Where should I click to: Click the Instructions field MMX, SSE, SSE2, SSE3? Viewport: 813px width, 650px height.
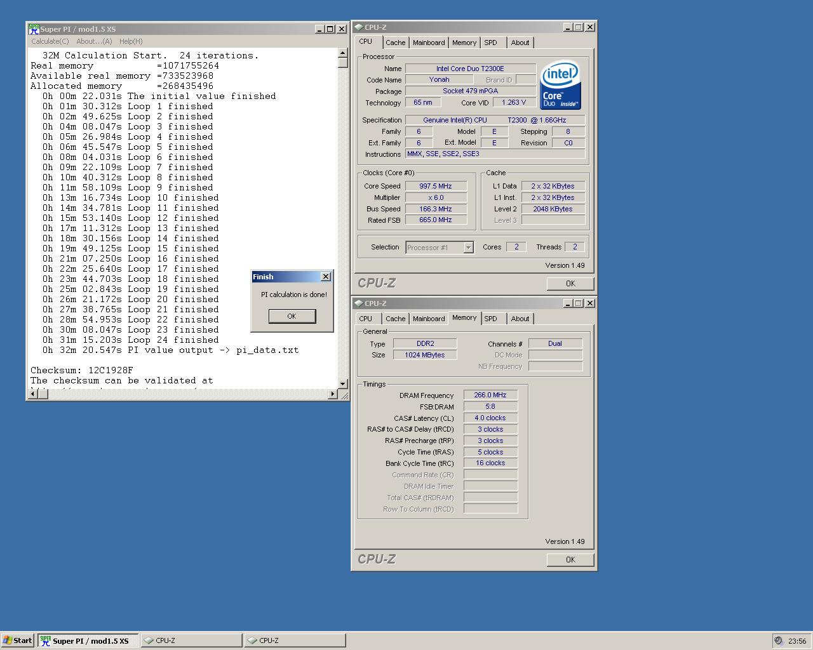tap(495, 154)
